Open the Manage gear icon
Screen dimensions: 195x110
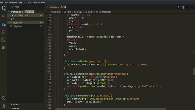tap(3, 106)
